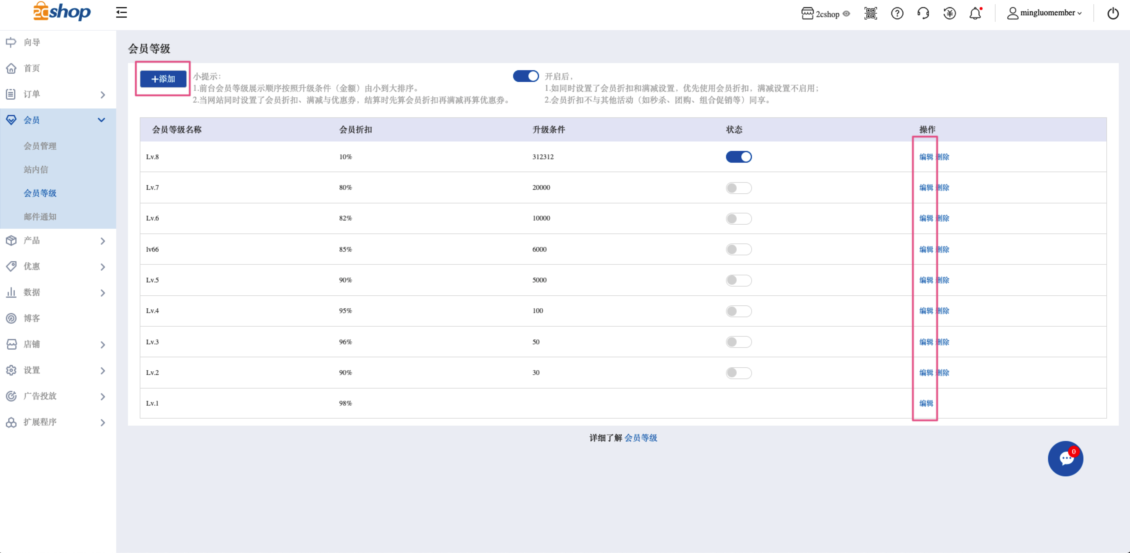
Task: Collapse the 会员 menu chevron
Action: point(101,120)
